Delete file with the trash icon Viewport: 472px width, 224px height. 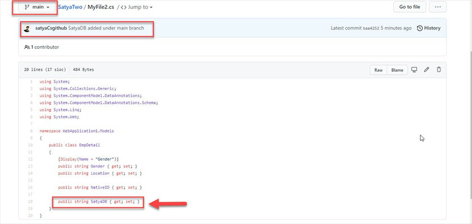439,69
